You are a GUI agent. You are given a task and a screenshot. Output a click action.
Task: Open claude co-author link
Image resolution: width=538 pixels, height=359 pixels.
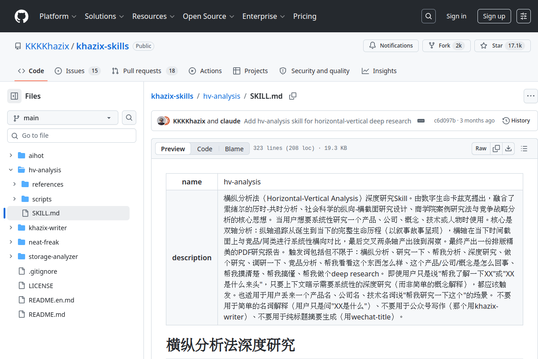(x=230, y=121)
